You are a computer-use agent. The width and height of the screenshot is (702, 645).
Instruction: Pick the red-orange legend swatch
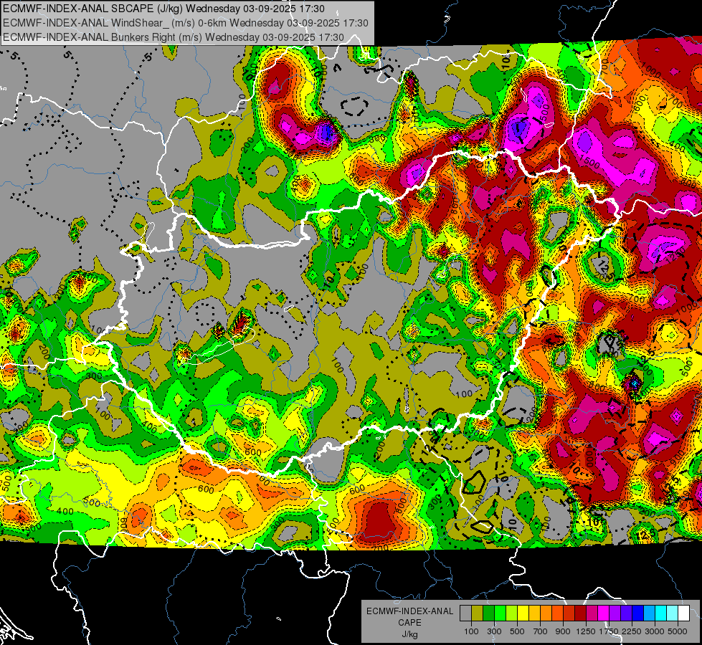pos(557,613)
